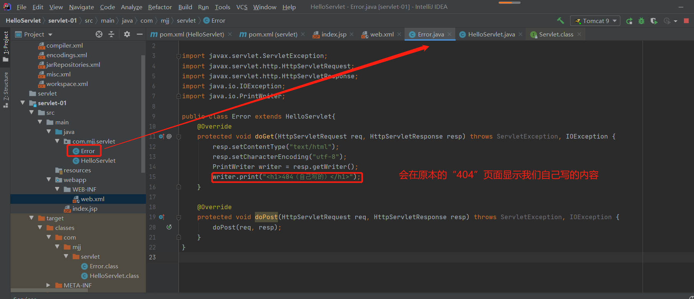Image resolution: width=694 pixels, height=299 pixels.
Task: Run the Tomcat 9 configuration
Action: click(x=629, y=21)
